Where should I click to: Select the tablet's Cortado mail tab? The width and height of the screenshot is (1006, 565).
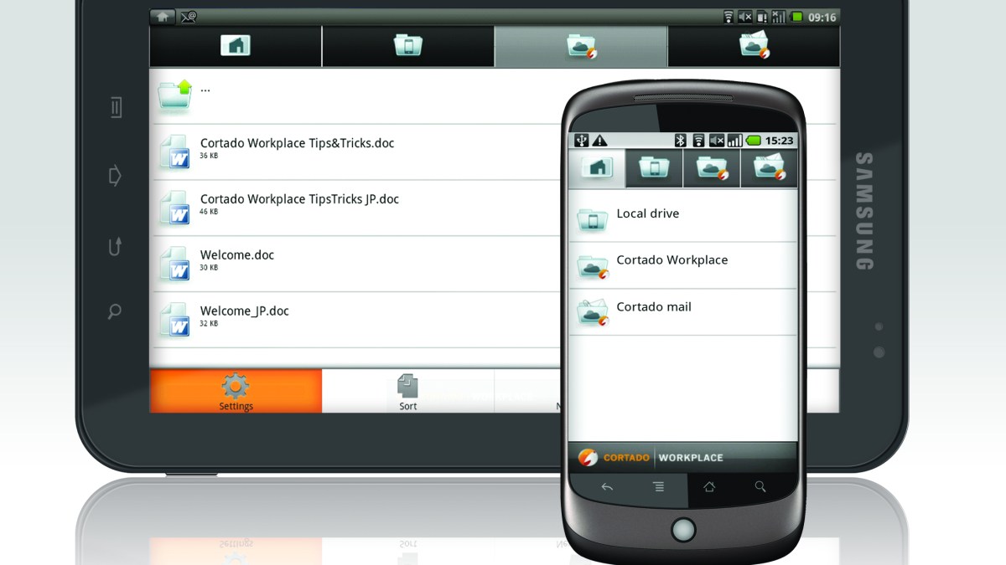coord(754,46)
